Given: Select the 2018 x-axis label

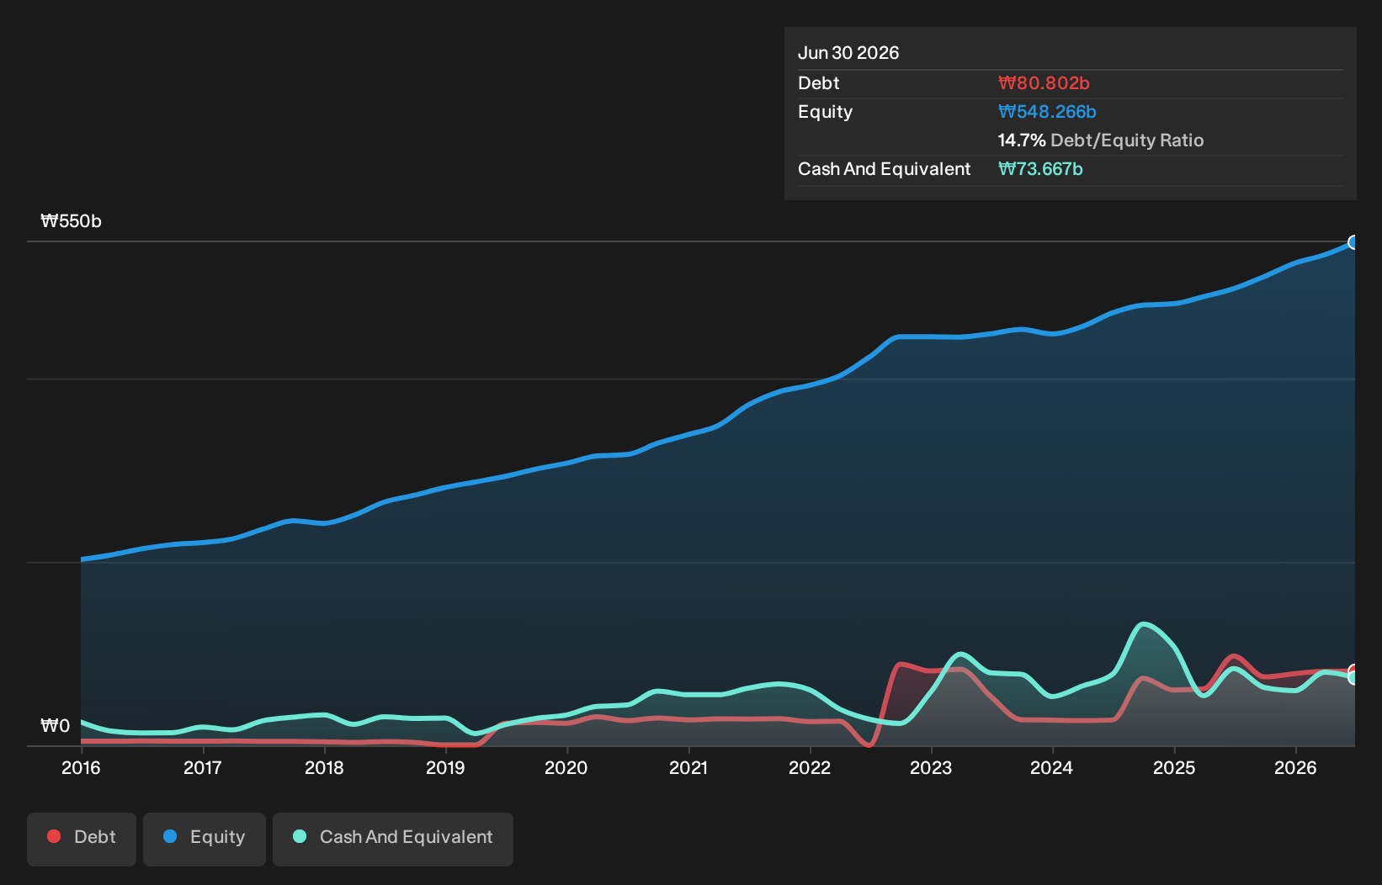Looking at the screenshot, I should point(324,767).
